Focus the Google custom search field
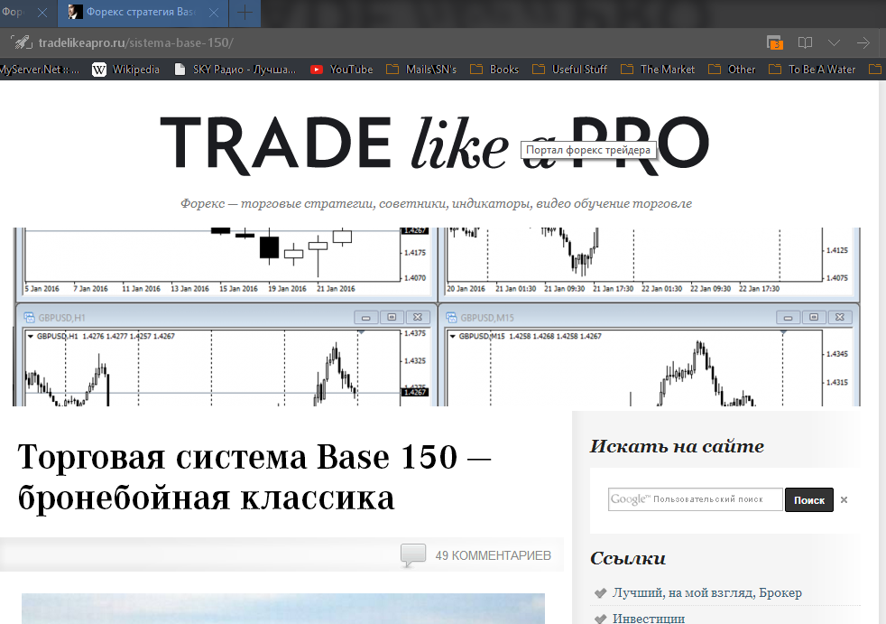Viewport: 886px width, 624px height. [x=696, y=499]
